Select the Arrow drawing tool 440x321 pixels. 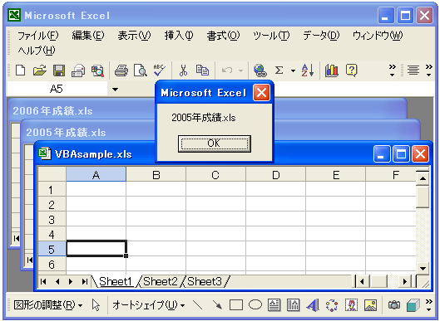(217, 304)
